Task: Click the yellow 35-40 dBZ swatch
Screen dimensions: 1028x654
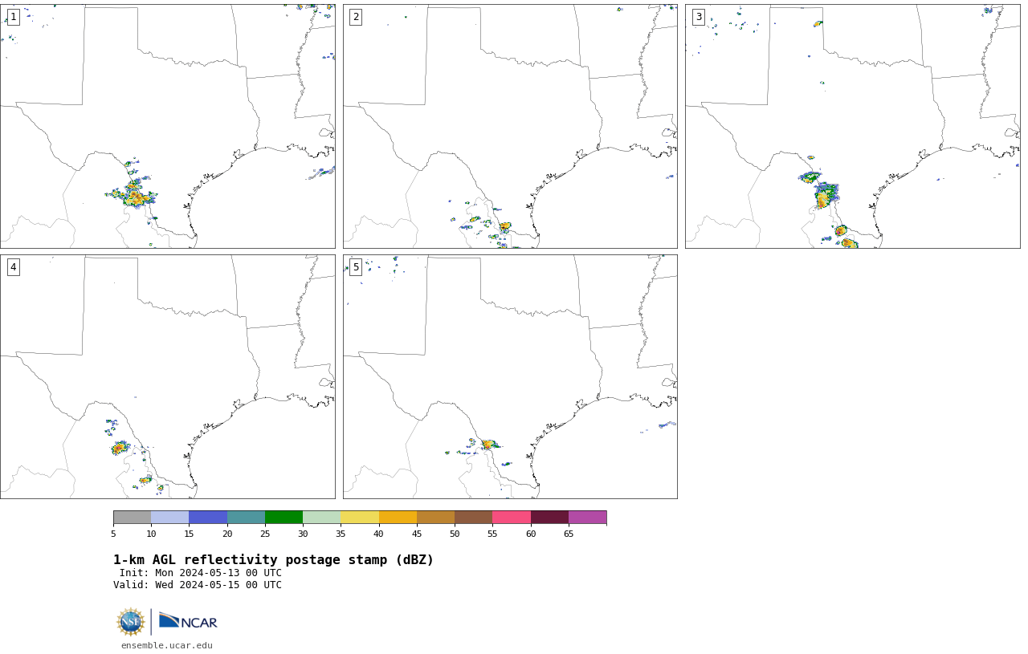Action: 360,517
